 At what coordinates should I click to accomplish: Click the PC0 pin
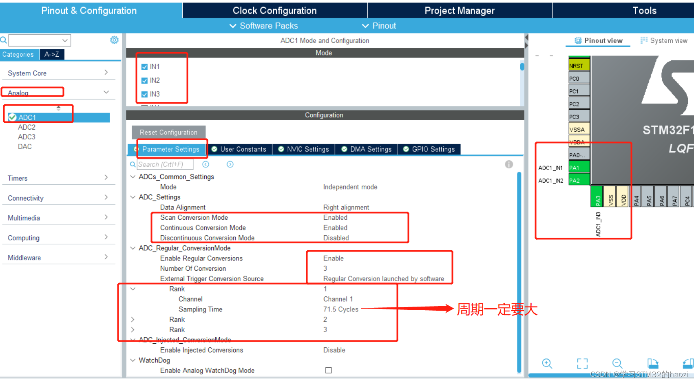[579, 78]
